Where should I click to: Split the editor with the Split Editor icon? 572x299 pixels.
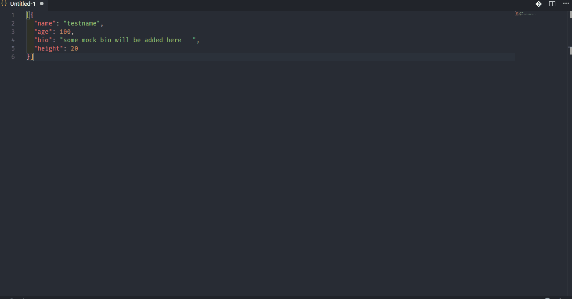[552, 4]
